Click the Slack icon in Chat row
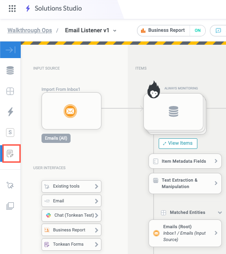The height and width of the screenshot is (254, 226). 48,215
